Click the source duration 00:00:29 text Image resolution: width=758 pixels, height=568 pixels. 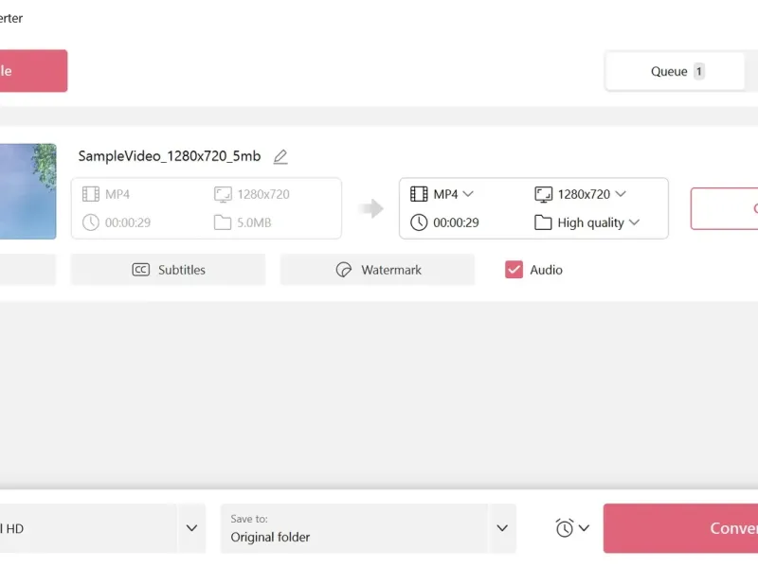128,222
